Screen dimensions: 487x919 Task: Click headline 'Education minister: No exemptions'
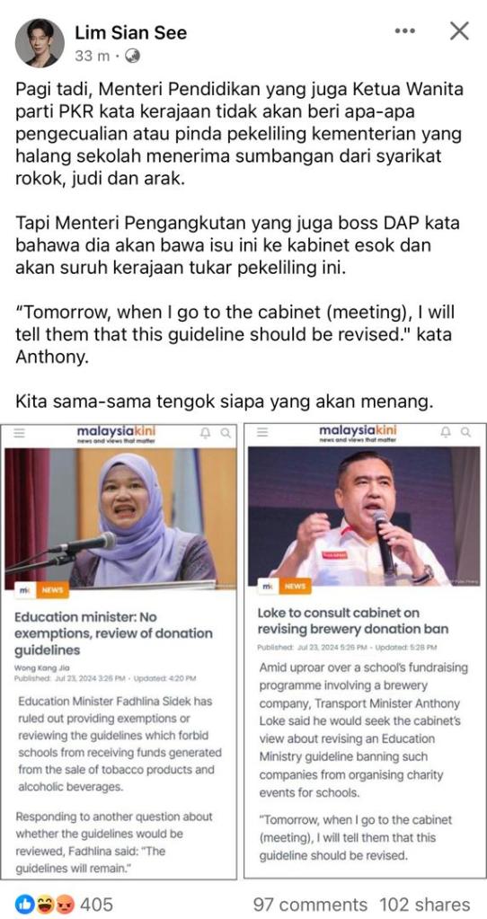pyautogui.click(x=113, y=633)
